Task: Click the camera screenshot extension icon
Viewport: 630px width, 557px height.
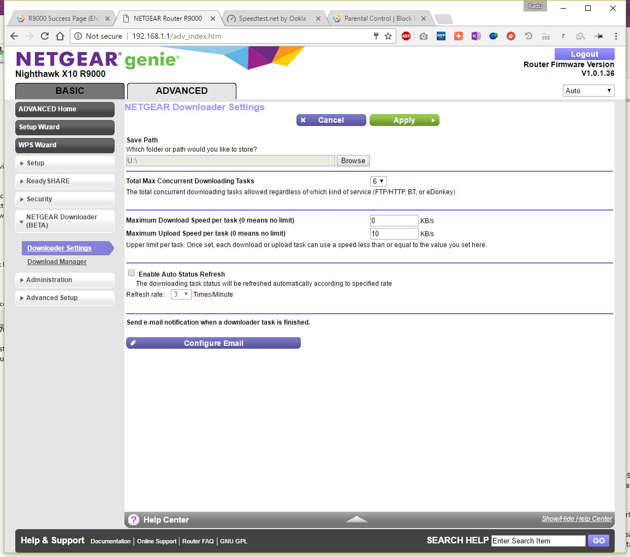Action: pyautogui.click(x=424, y=36)
